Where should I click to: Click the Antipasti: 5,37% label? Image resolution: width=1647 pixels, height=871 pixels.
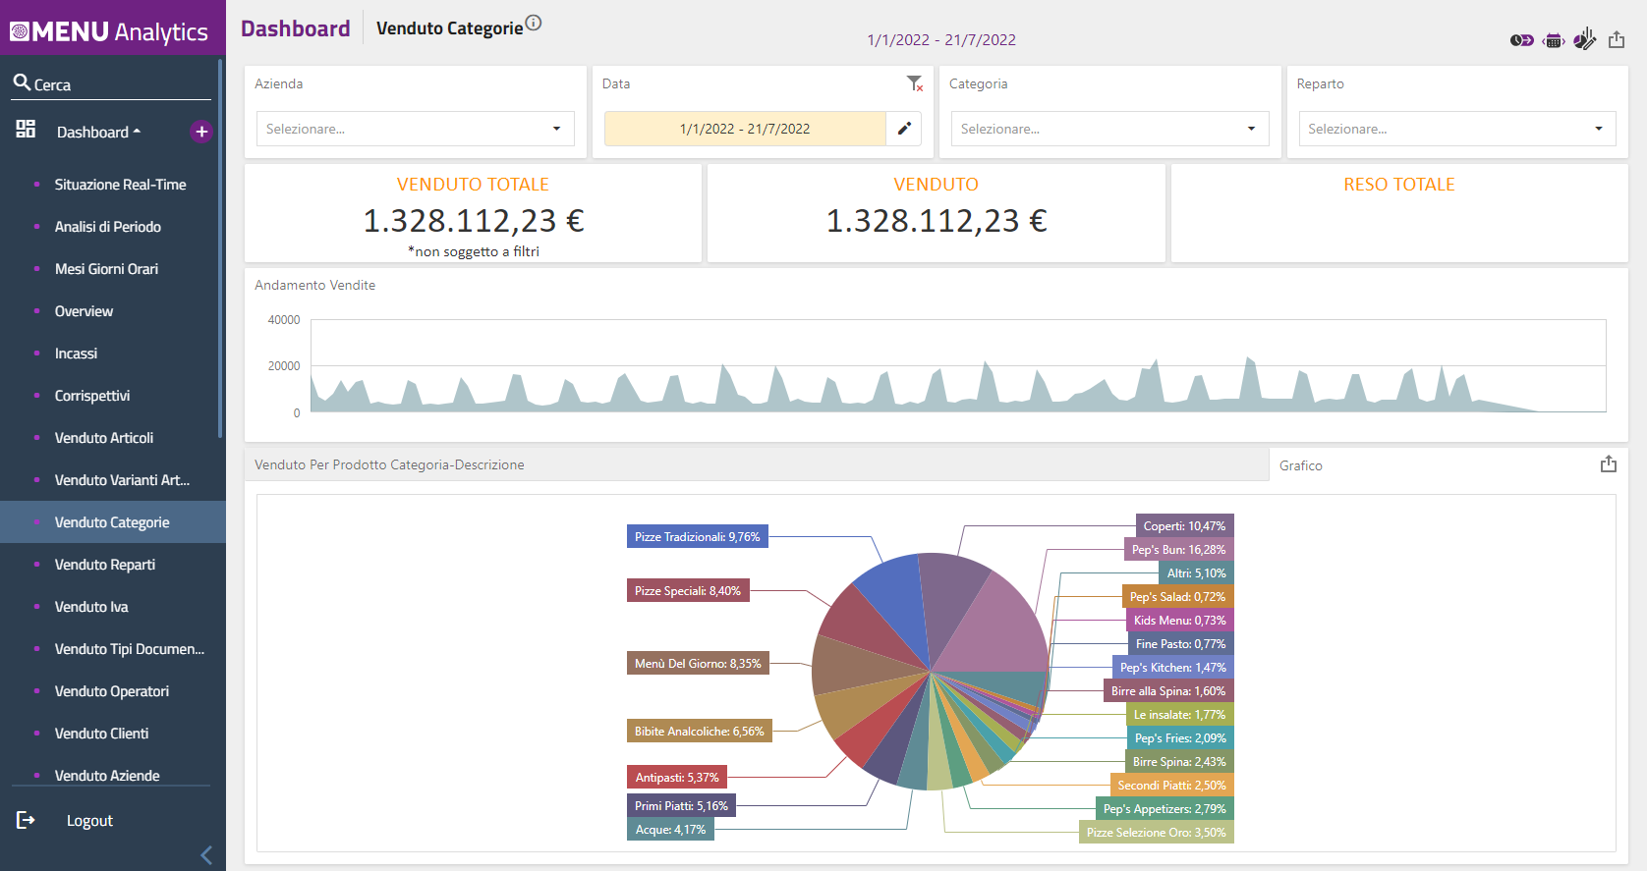coord(677,777)
